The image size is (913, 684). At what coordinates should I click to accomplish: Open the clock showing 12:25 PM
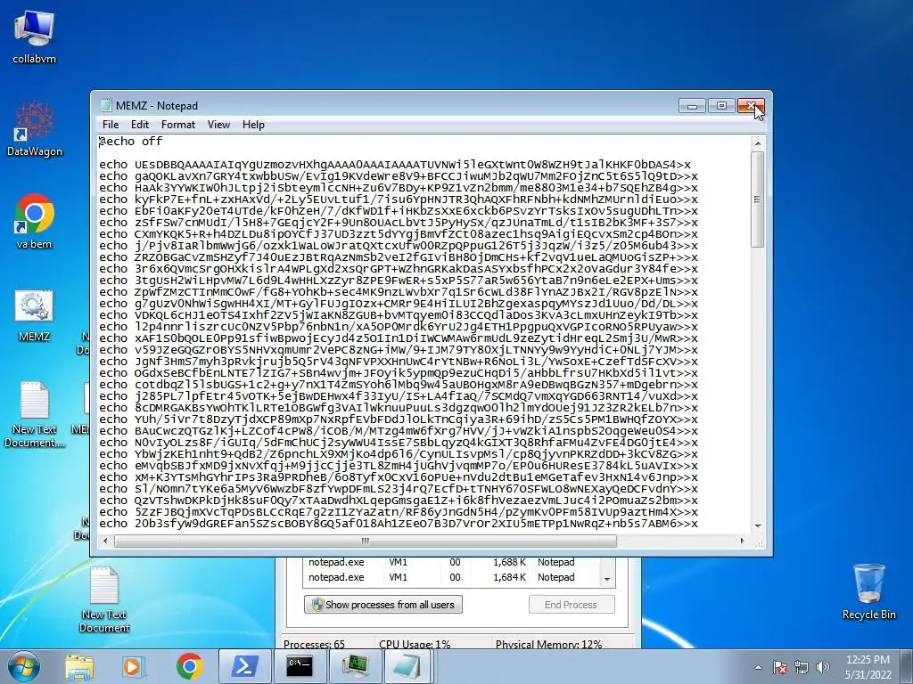tap(868, 667)
